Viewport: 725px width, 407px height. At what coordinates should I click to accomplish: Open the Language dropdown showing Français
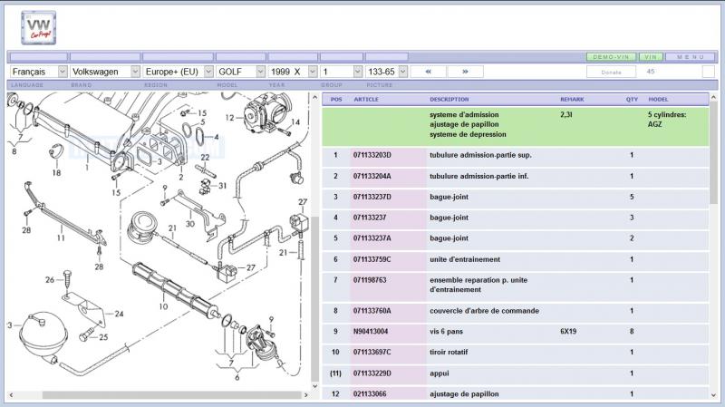39,72
